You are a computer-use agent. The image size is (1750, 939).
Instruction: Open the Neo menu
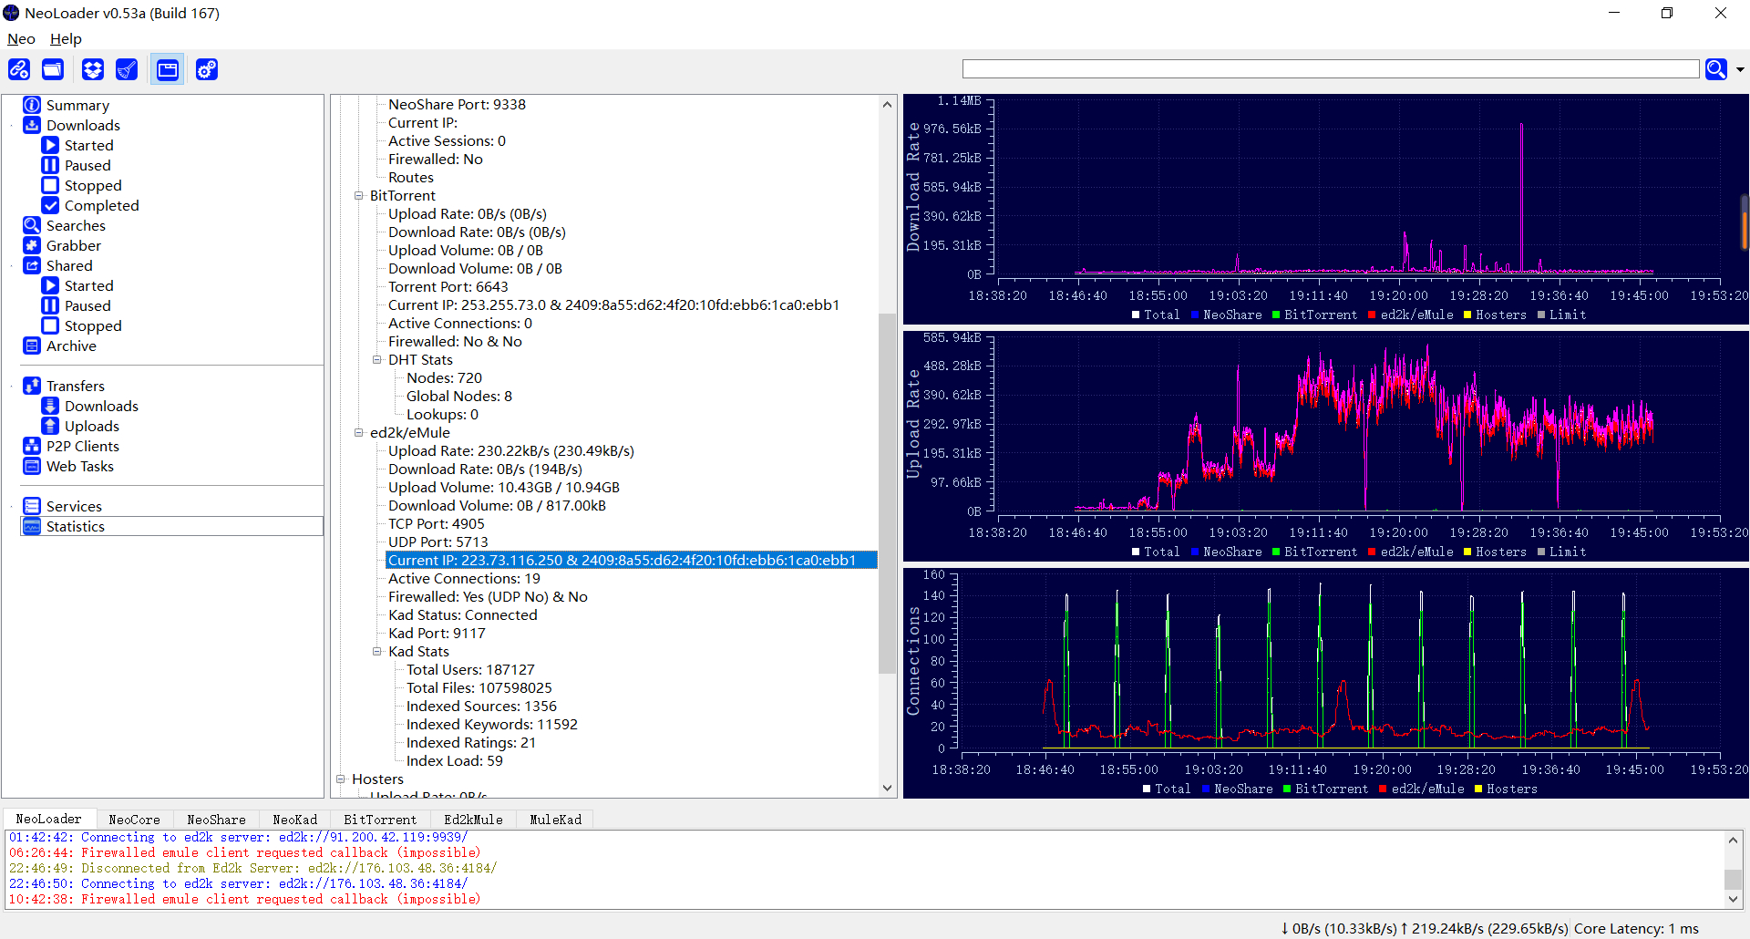click(21, 38)
